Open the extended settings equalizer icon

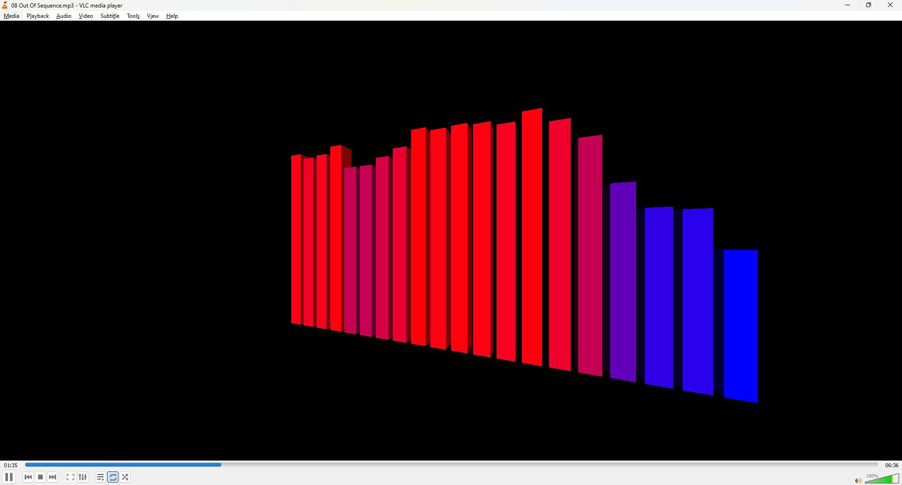coord(83,477)
